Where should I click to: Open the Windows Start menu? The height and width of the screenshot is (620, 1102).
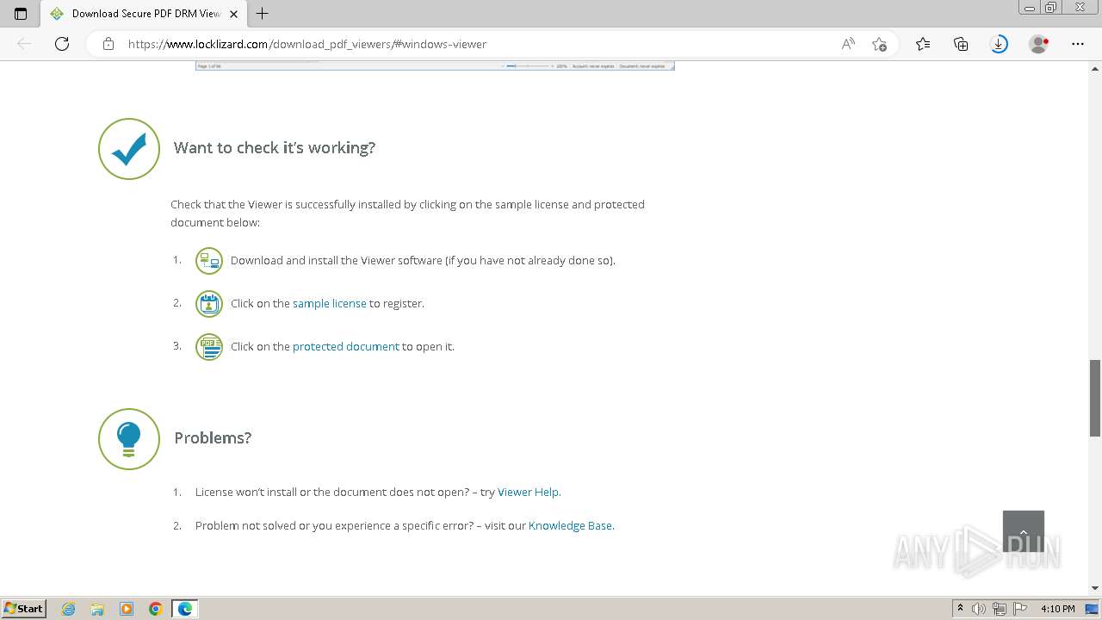pyautogui.click(x=24, y=609)
